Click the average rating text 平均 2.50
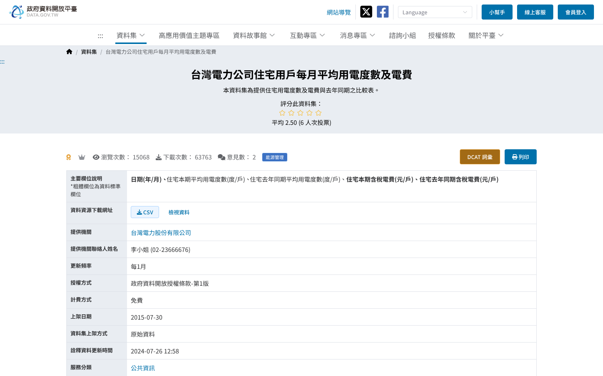 (x=285, y=123)
